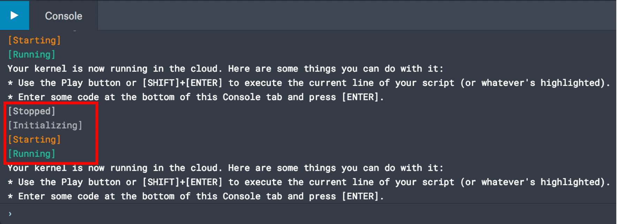Click the gray [Stopped] status line
This screenshot has height=224, width=617.
(31, 111)
